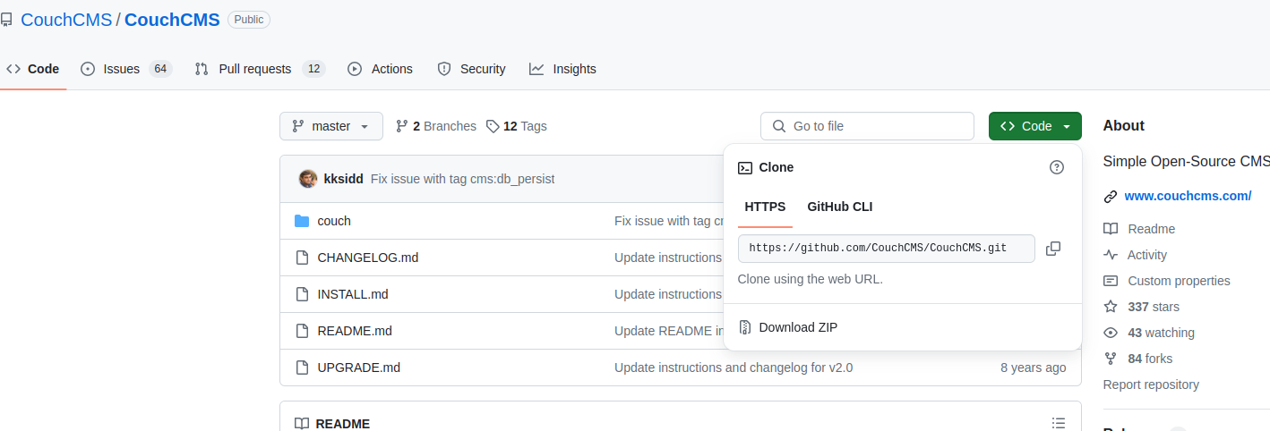View 84 forks link
The width and height of the screenshot is (1270, 431).
click(1150, 359)
